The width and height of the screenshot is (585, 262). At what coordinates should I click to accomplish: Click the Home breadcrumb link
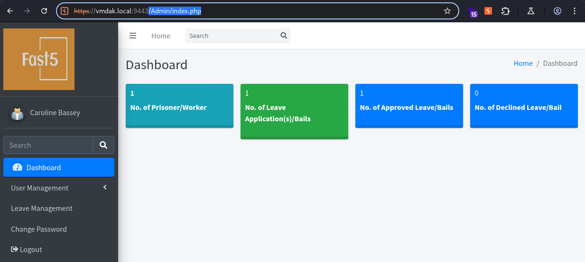tap(523, 63)
